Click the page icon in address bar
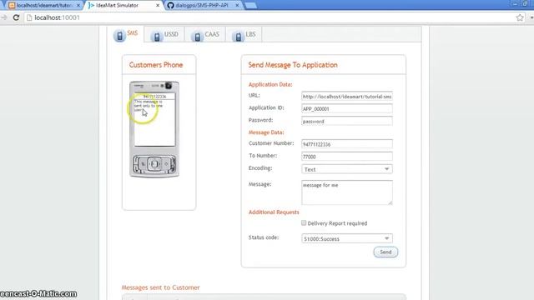The image size is (534, 300). point(29,17)
